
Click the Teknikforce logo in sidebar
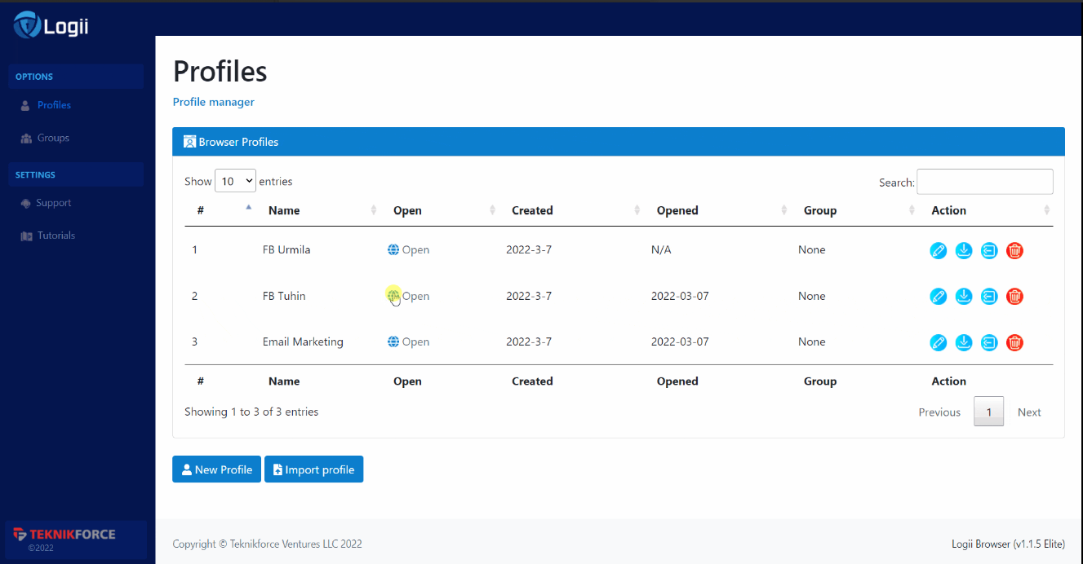(64, 535)
